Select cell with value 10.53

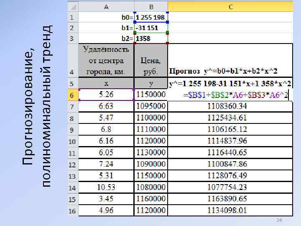click(106, 187)
